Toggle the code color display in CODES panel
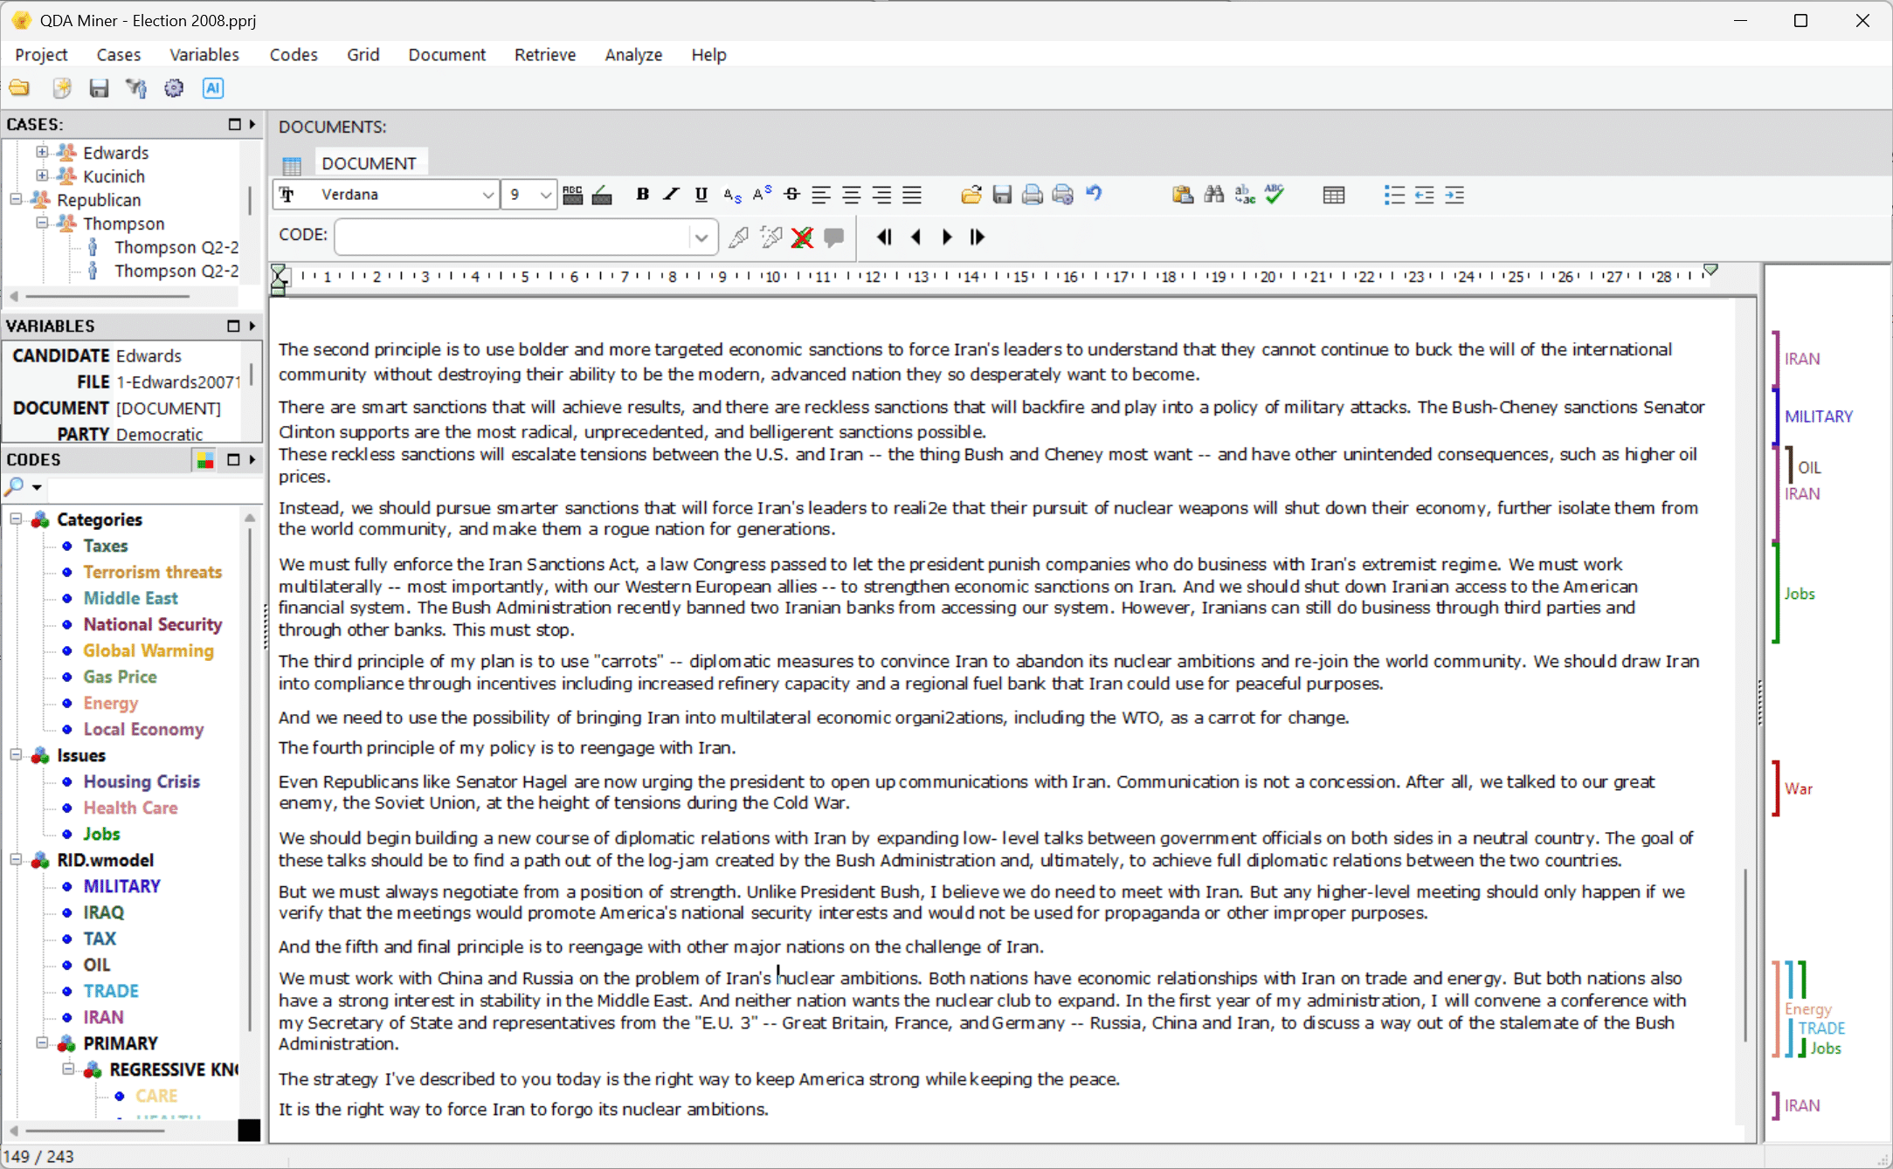 pos(205,460)
